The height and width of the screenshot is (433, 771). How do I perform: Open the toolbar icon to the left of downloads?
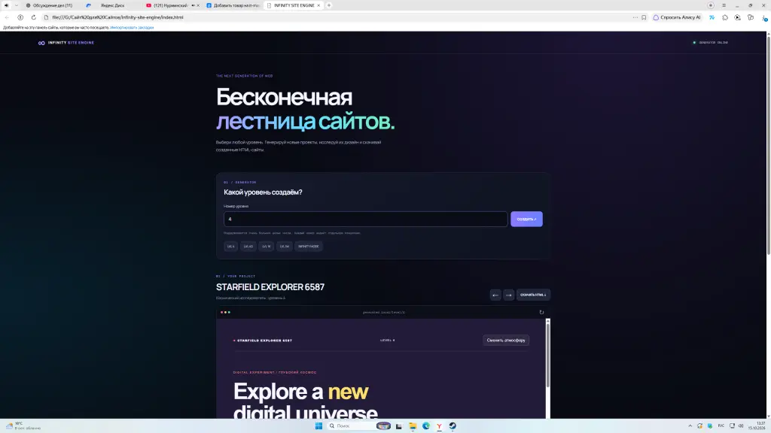click(751, 17)
